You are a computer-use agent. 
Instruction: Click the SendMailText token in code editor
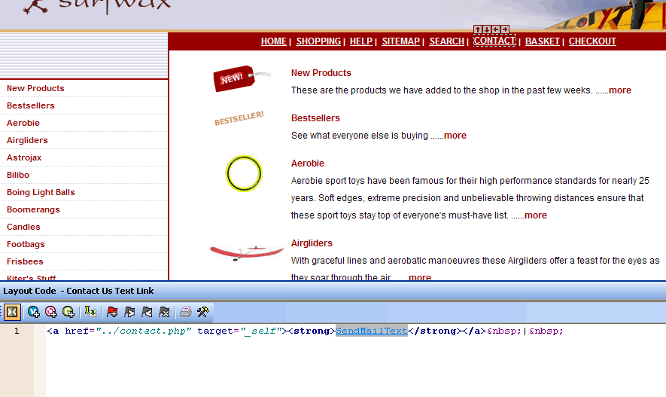(371, 331)
